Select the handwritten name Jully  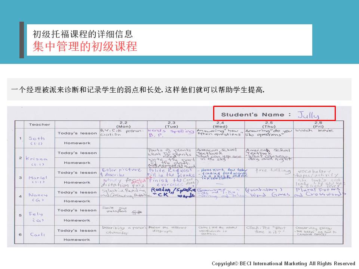coord(310,114)
